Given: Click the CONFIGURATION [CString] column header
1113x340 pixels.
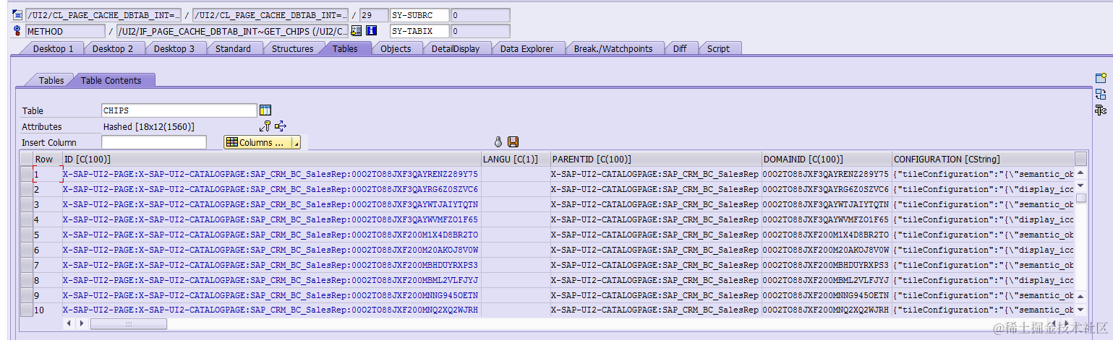Looking at the screenshot, I should click(983, 159).
